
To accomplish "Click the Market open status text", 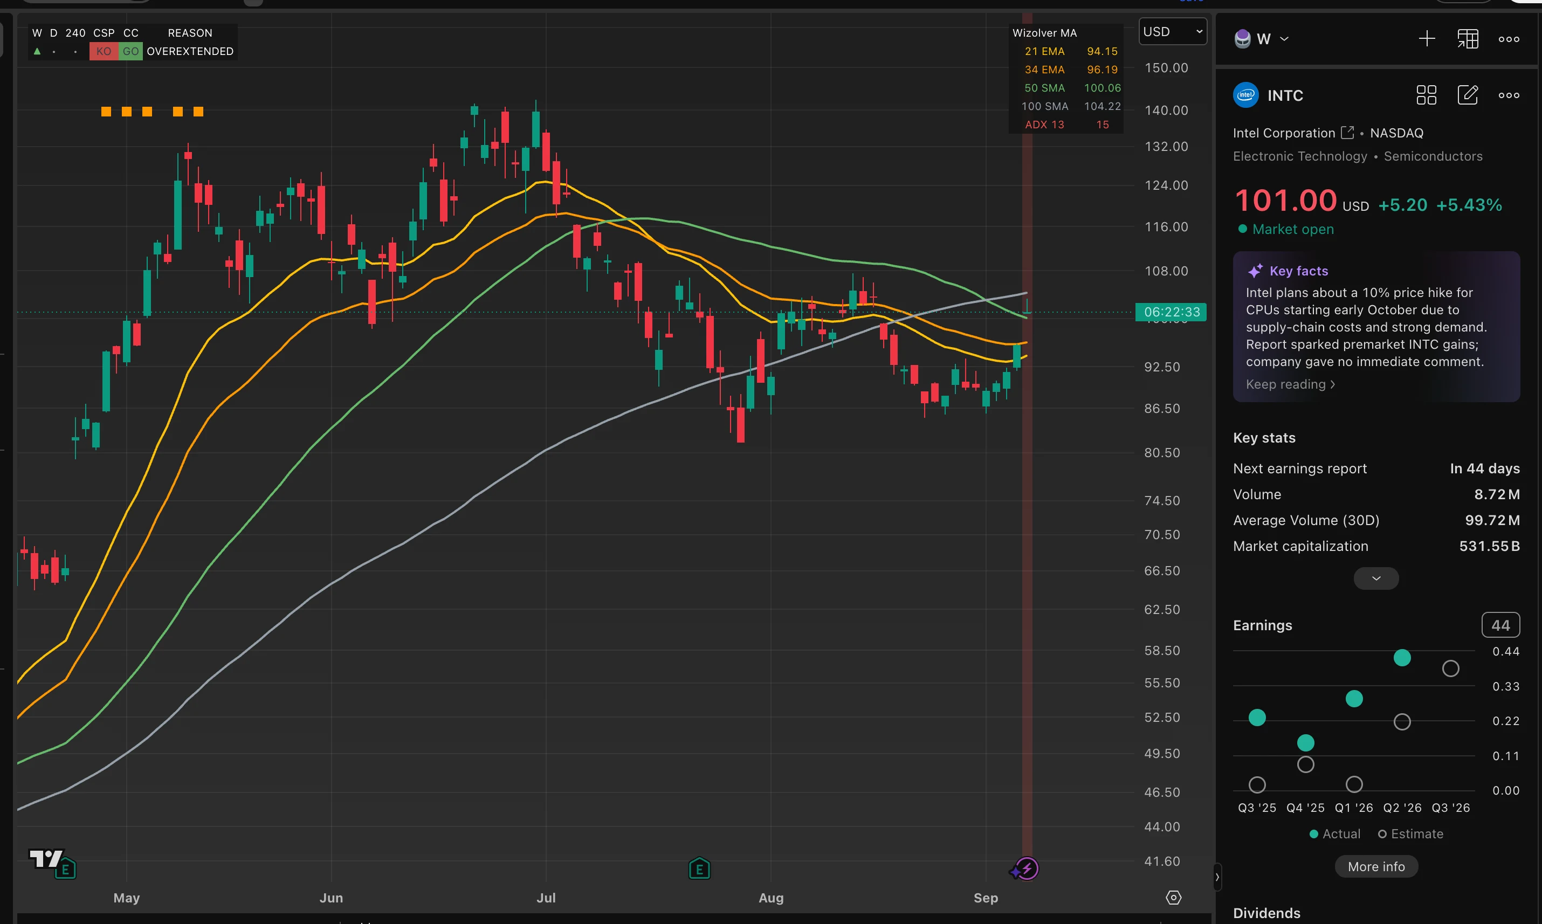I will (x=1292, y=229).
